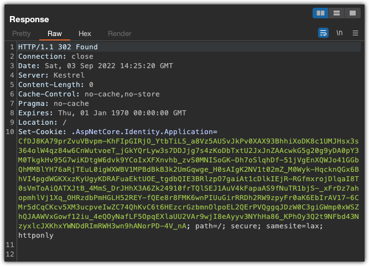Select side-by-side split layout icon

coord(320,13)
